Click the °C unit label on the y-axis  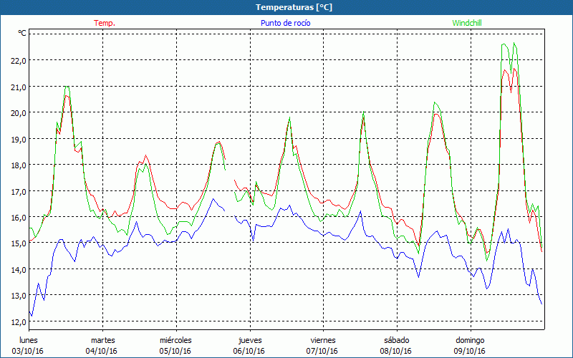click(22, 34)
